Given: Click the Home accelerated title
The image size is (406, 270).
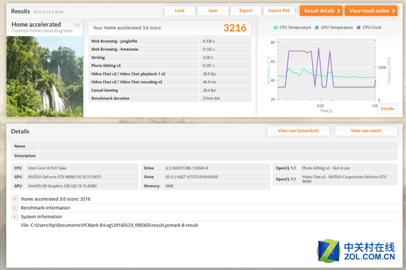Looking at the screenshot, I should pyautogui.click(x=36, y=24).
